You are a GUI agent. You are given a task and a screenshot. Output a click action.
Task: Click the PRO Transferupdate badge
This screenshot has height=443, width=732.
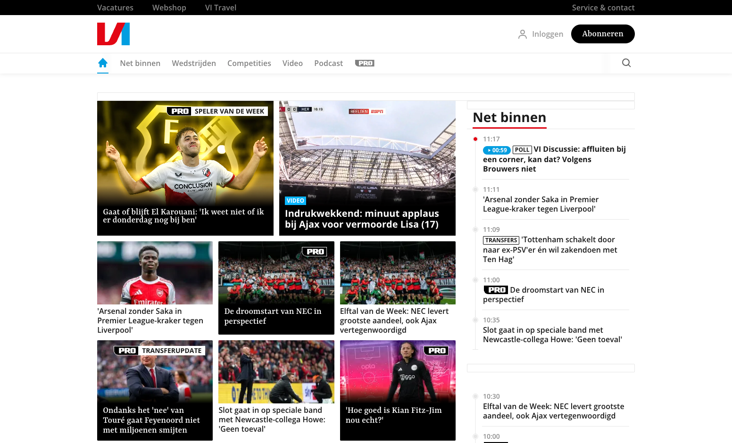click(160, 351)
